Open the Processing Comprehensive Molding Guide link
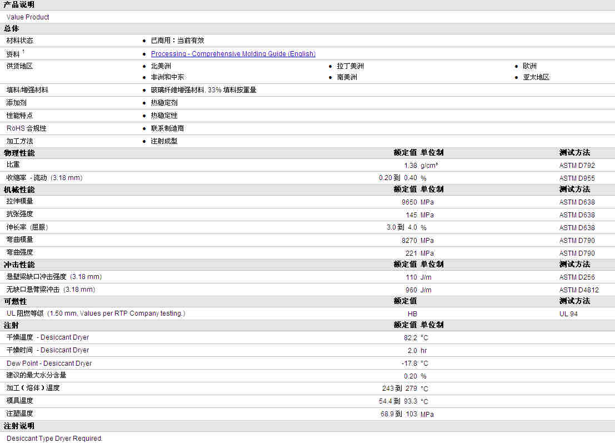615x443 pixels. tap(233, 54)
